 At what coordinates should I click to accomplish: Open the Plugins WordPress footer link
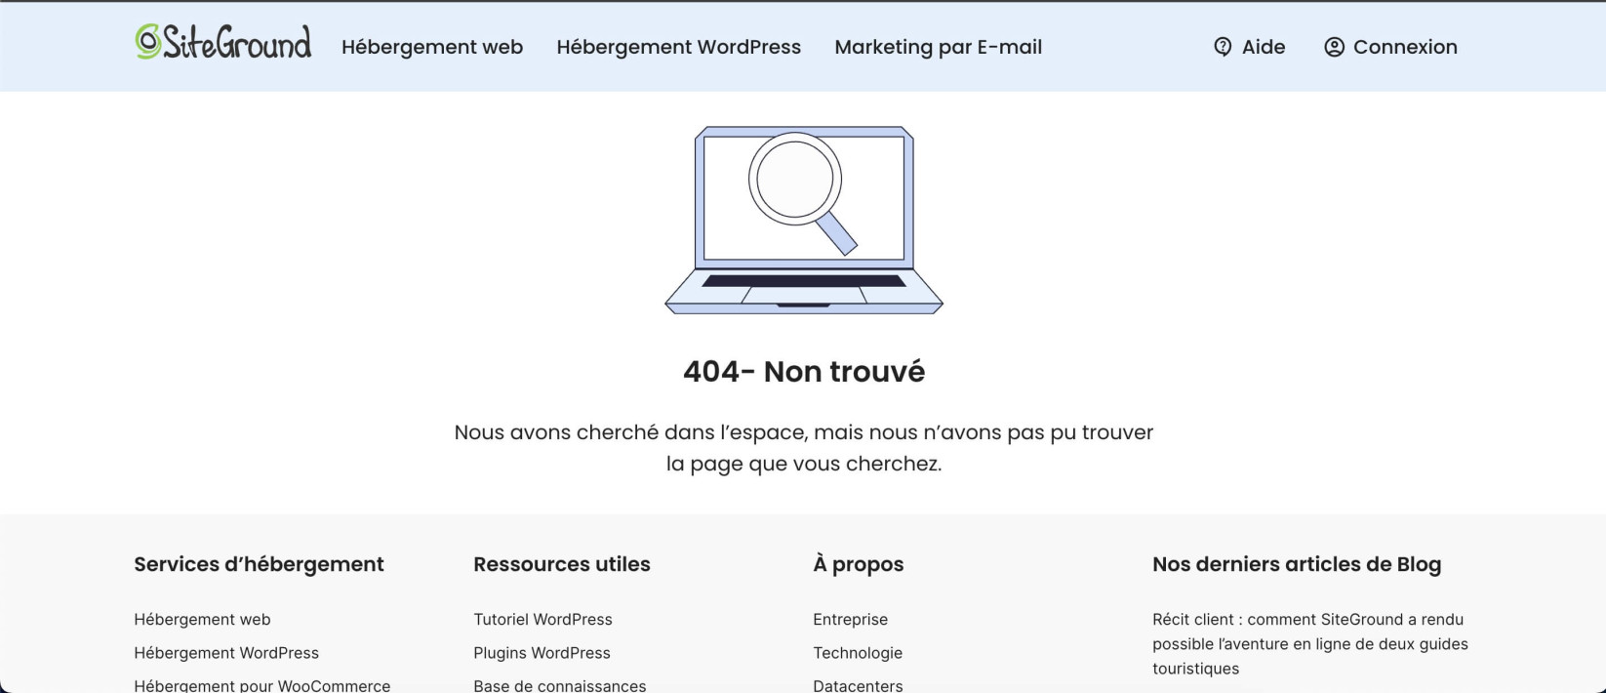pyautogui.click(x=542, y=653)
